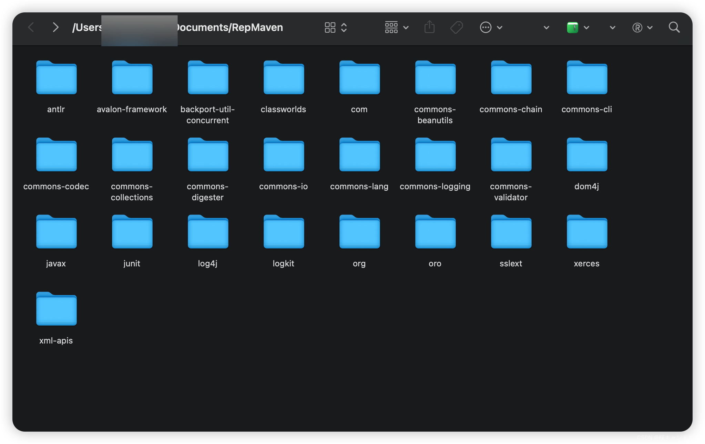Click the 'sslext' name label
Image resolution: width=705 pixels, height=444 pixels.
pyautogui.click(x=511, y=264)
